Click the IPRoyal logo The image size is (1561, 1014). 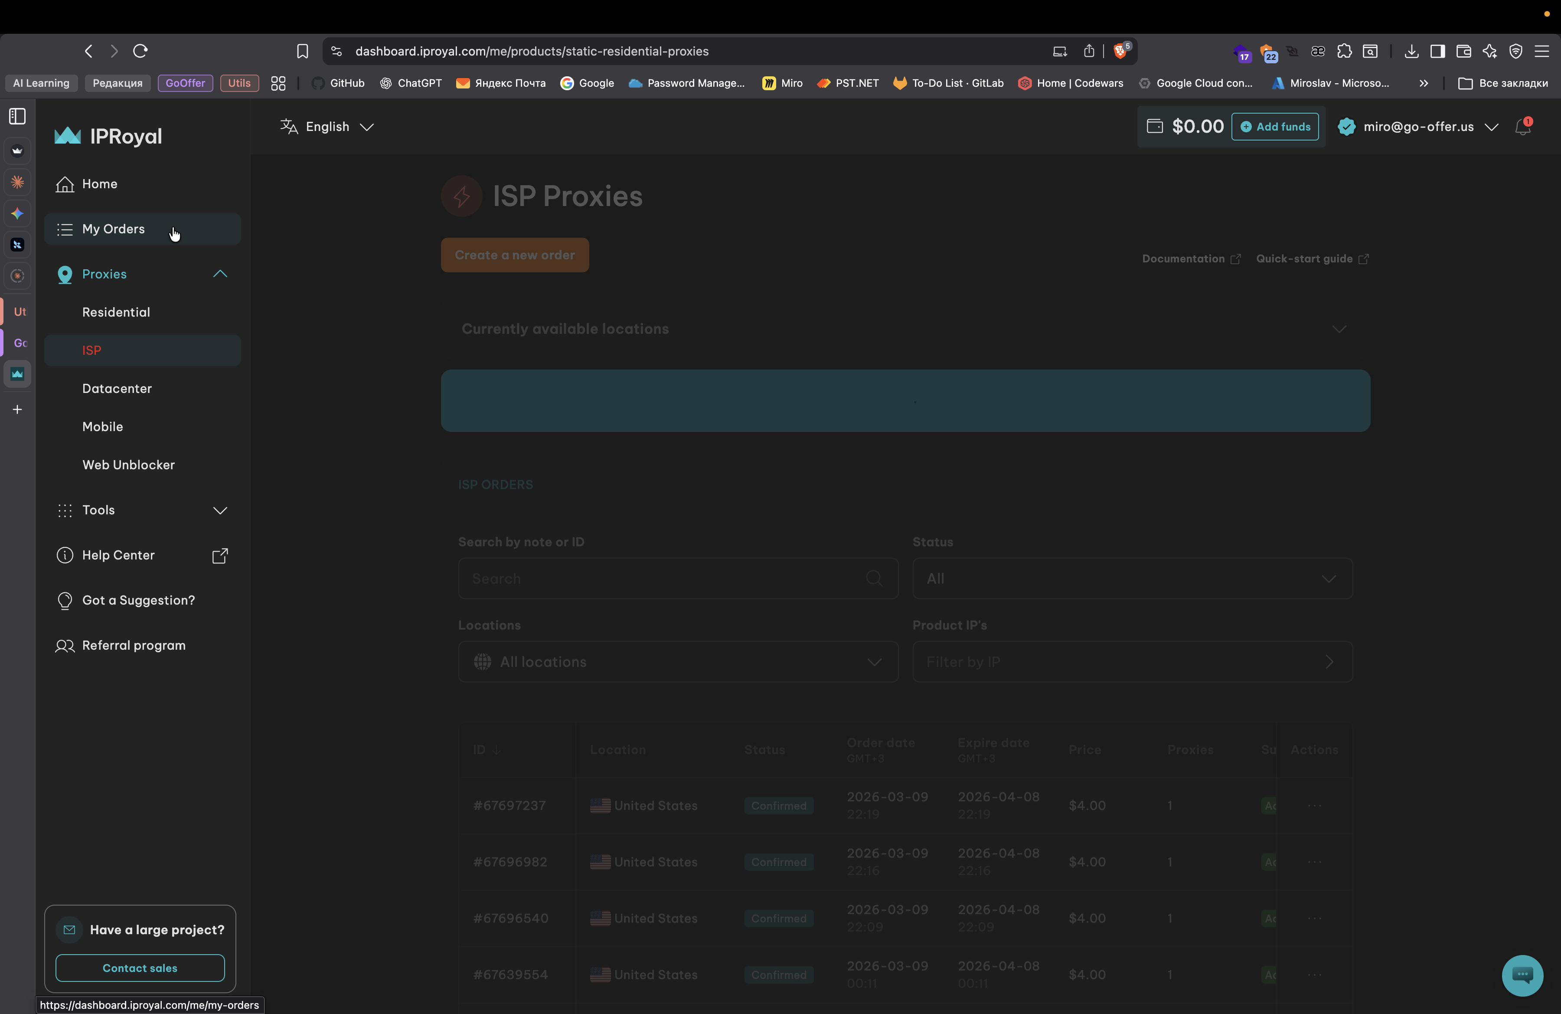108,136
